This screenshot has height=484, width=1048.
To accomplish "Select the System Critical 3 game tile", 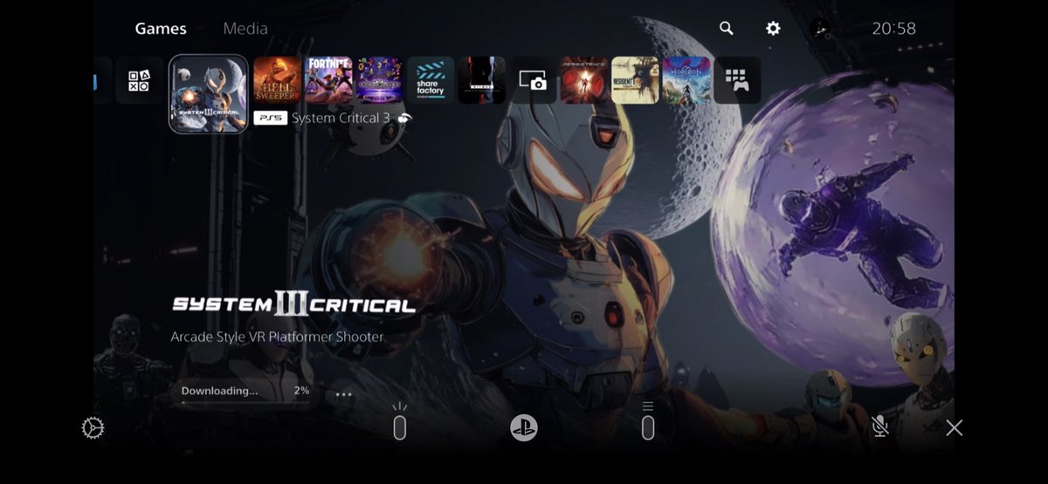I will tap(208, 93).
